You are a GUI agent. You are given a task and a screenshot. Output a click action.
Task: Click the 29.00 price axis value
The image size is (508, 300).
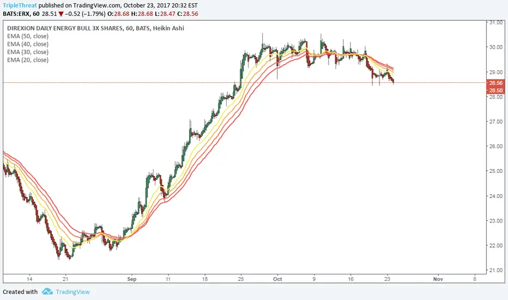coord(496,72)
